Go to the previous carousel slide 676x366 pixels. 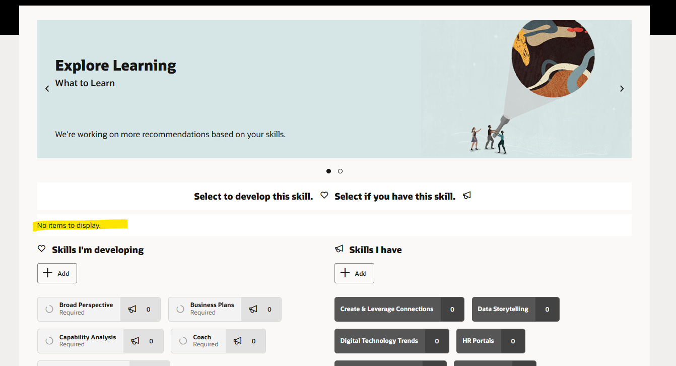[x=47, y=89]
